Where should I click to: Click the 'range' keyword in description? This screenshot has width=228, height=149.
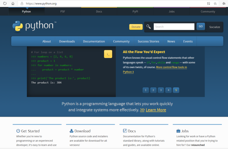tap(175, 62)
